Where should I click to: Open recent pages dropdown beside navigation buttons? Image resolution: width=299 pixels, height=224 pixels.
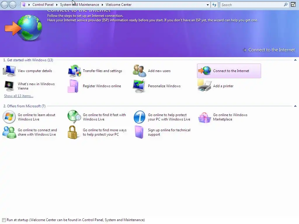(x=18, y=5)
